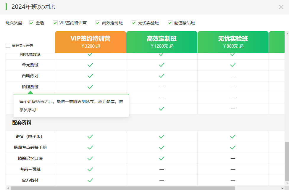Toggle the 无忧实验班 filter checkbox

click(x=134, y=23)
